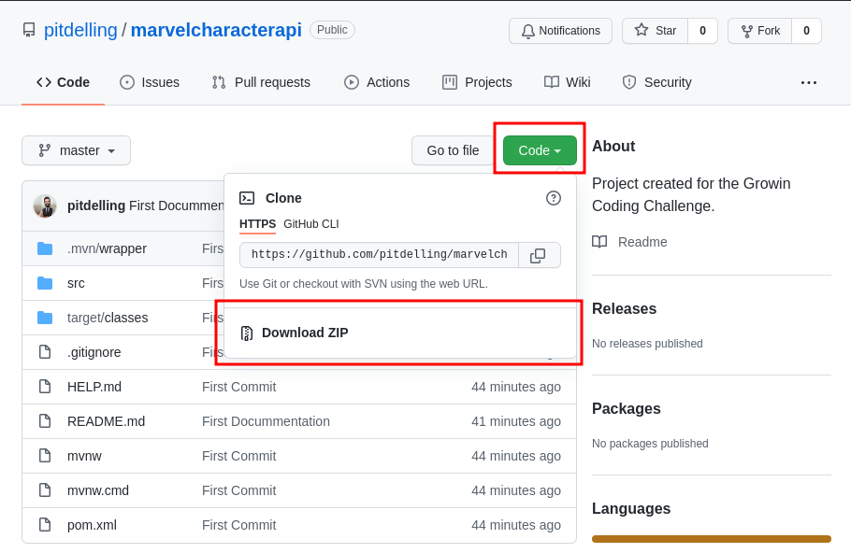Open the marvelcharacterapi repository link

coord(216,30)
